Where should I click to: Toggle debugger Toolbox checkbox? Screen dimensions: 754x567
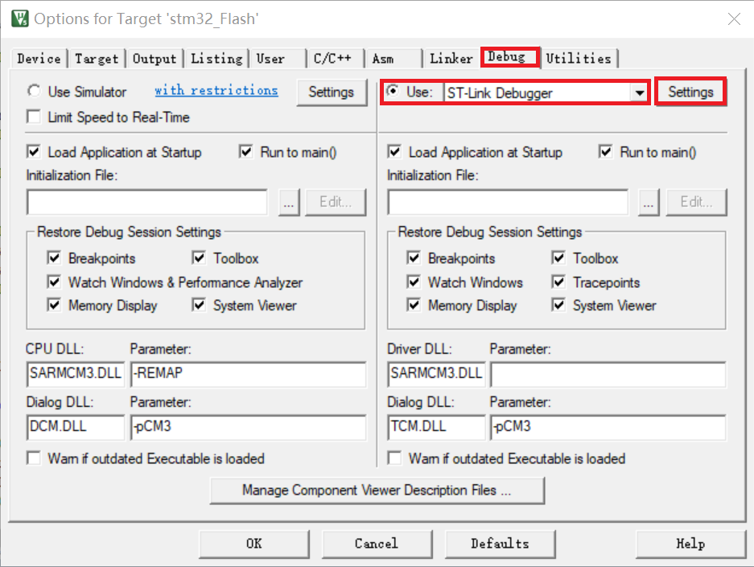pos(558,257)
